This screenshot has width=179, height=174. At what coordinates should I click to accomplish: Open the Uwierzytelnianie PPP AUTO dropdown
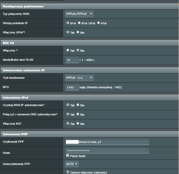click(72, 164)
